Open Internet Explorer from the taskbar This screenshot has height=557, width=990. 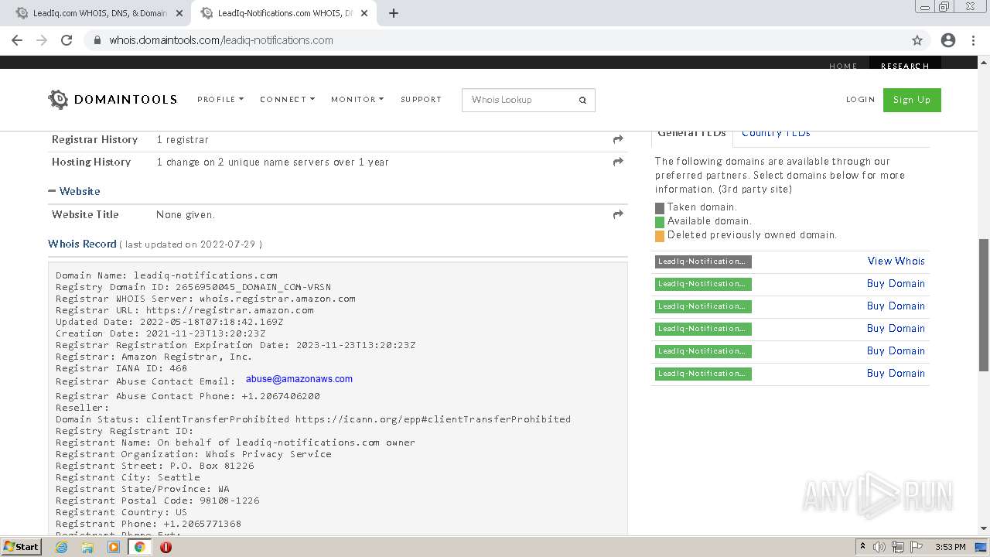pos(62,547)
